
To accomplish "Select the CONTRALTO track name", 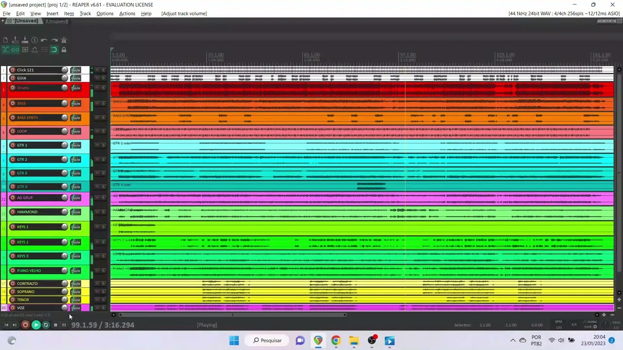I will click(x=27, y=283).
